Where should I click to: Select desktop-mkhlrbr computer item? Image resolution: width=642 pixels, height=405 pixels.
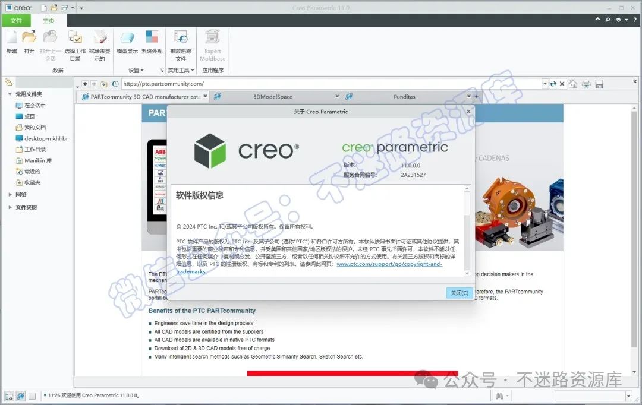42,139
